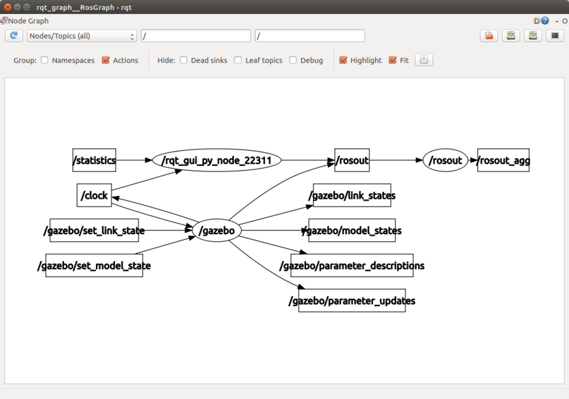Select the /clock topic box
The width and height of the screenshot is (569, 399).
pyautogui.click(x=94, y=195)
